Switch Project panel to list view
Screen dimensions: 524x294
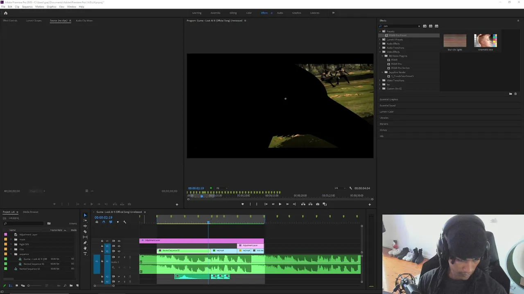[x=10, y=285]
